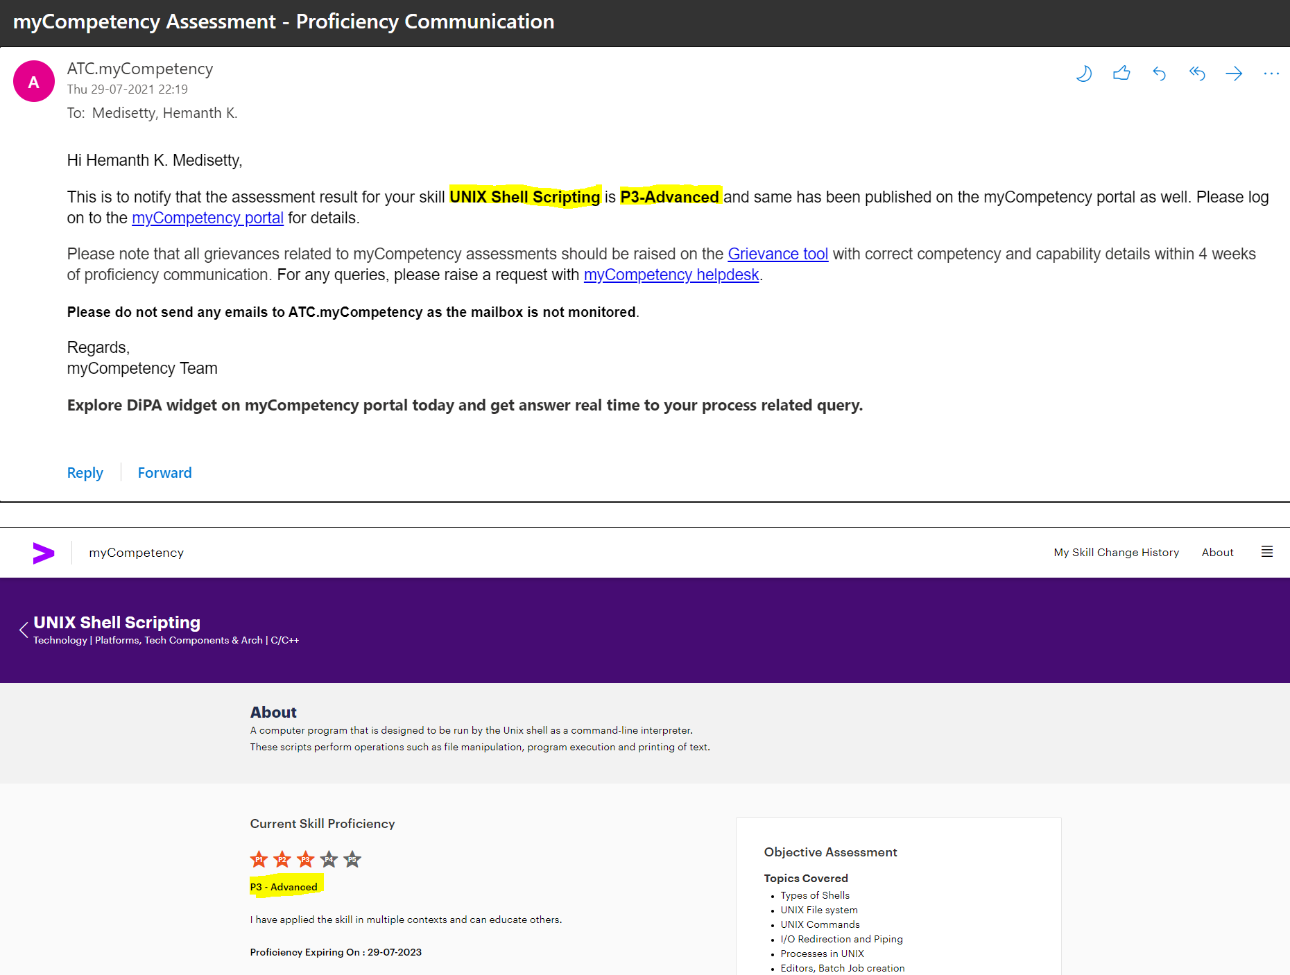Select the Reply All icon in email toolbar
Screen dimensions: 1290x975
(x=1197, y=74)
